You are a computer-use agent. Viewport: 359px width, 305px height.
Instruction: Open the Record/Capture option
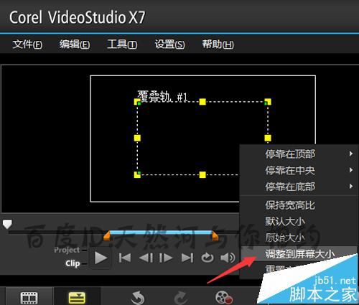pyautogui.click(x=224, y=298)
